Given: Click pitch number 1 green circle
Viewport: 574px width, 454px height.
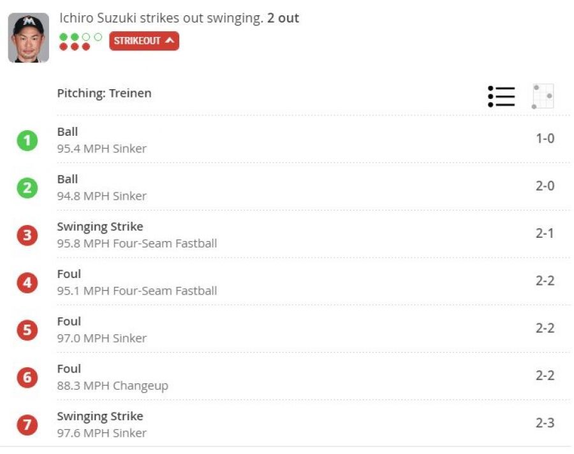Looking at the screenshot, I should [27, 141].
